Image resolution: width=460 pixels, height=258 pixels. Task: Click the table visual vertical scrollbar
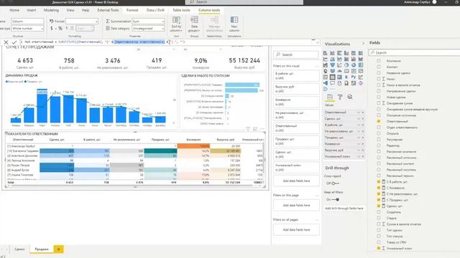pyautogui.click(x=264, y=159)
